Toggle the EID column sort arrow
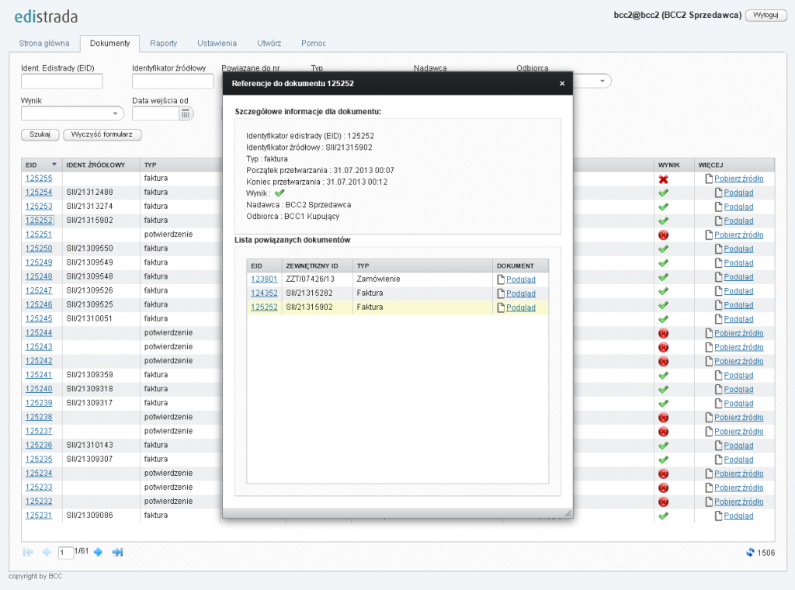Viewport: 795px width, 590px height. click(x=54, y=165)
